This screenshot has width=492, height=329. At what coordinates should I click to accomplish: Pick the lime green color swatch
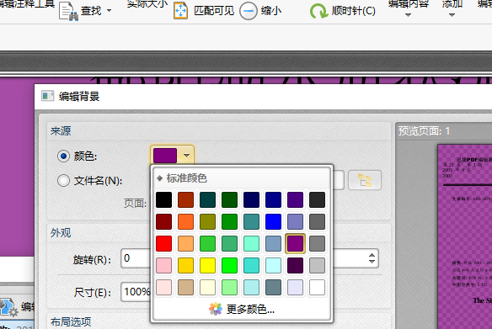point(230,266)
